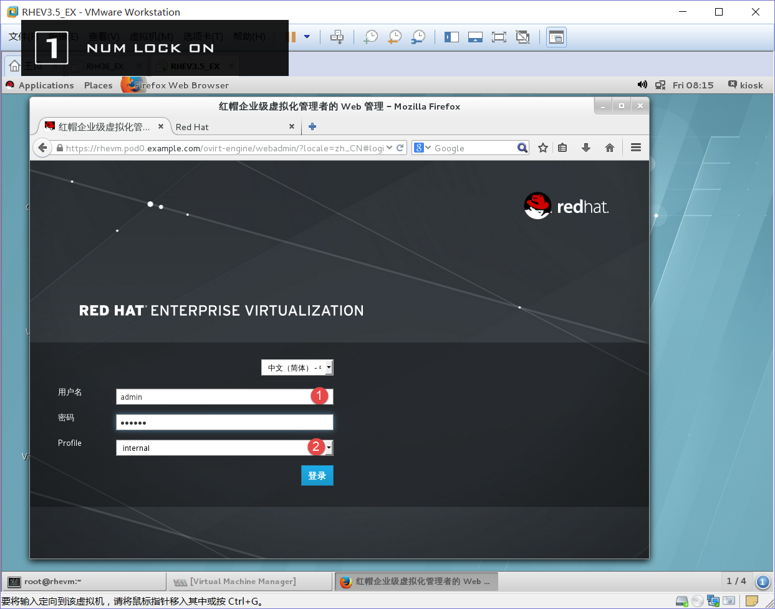Open a new Firefox tab with plus icon

tap(312, 126)
